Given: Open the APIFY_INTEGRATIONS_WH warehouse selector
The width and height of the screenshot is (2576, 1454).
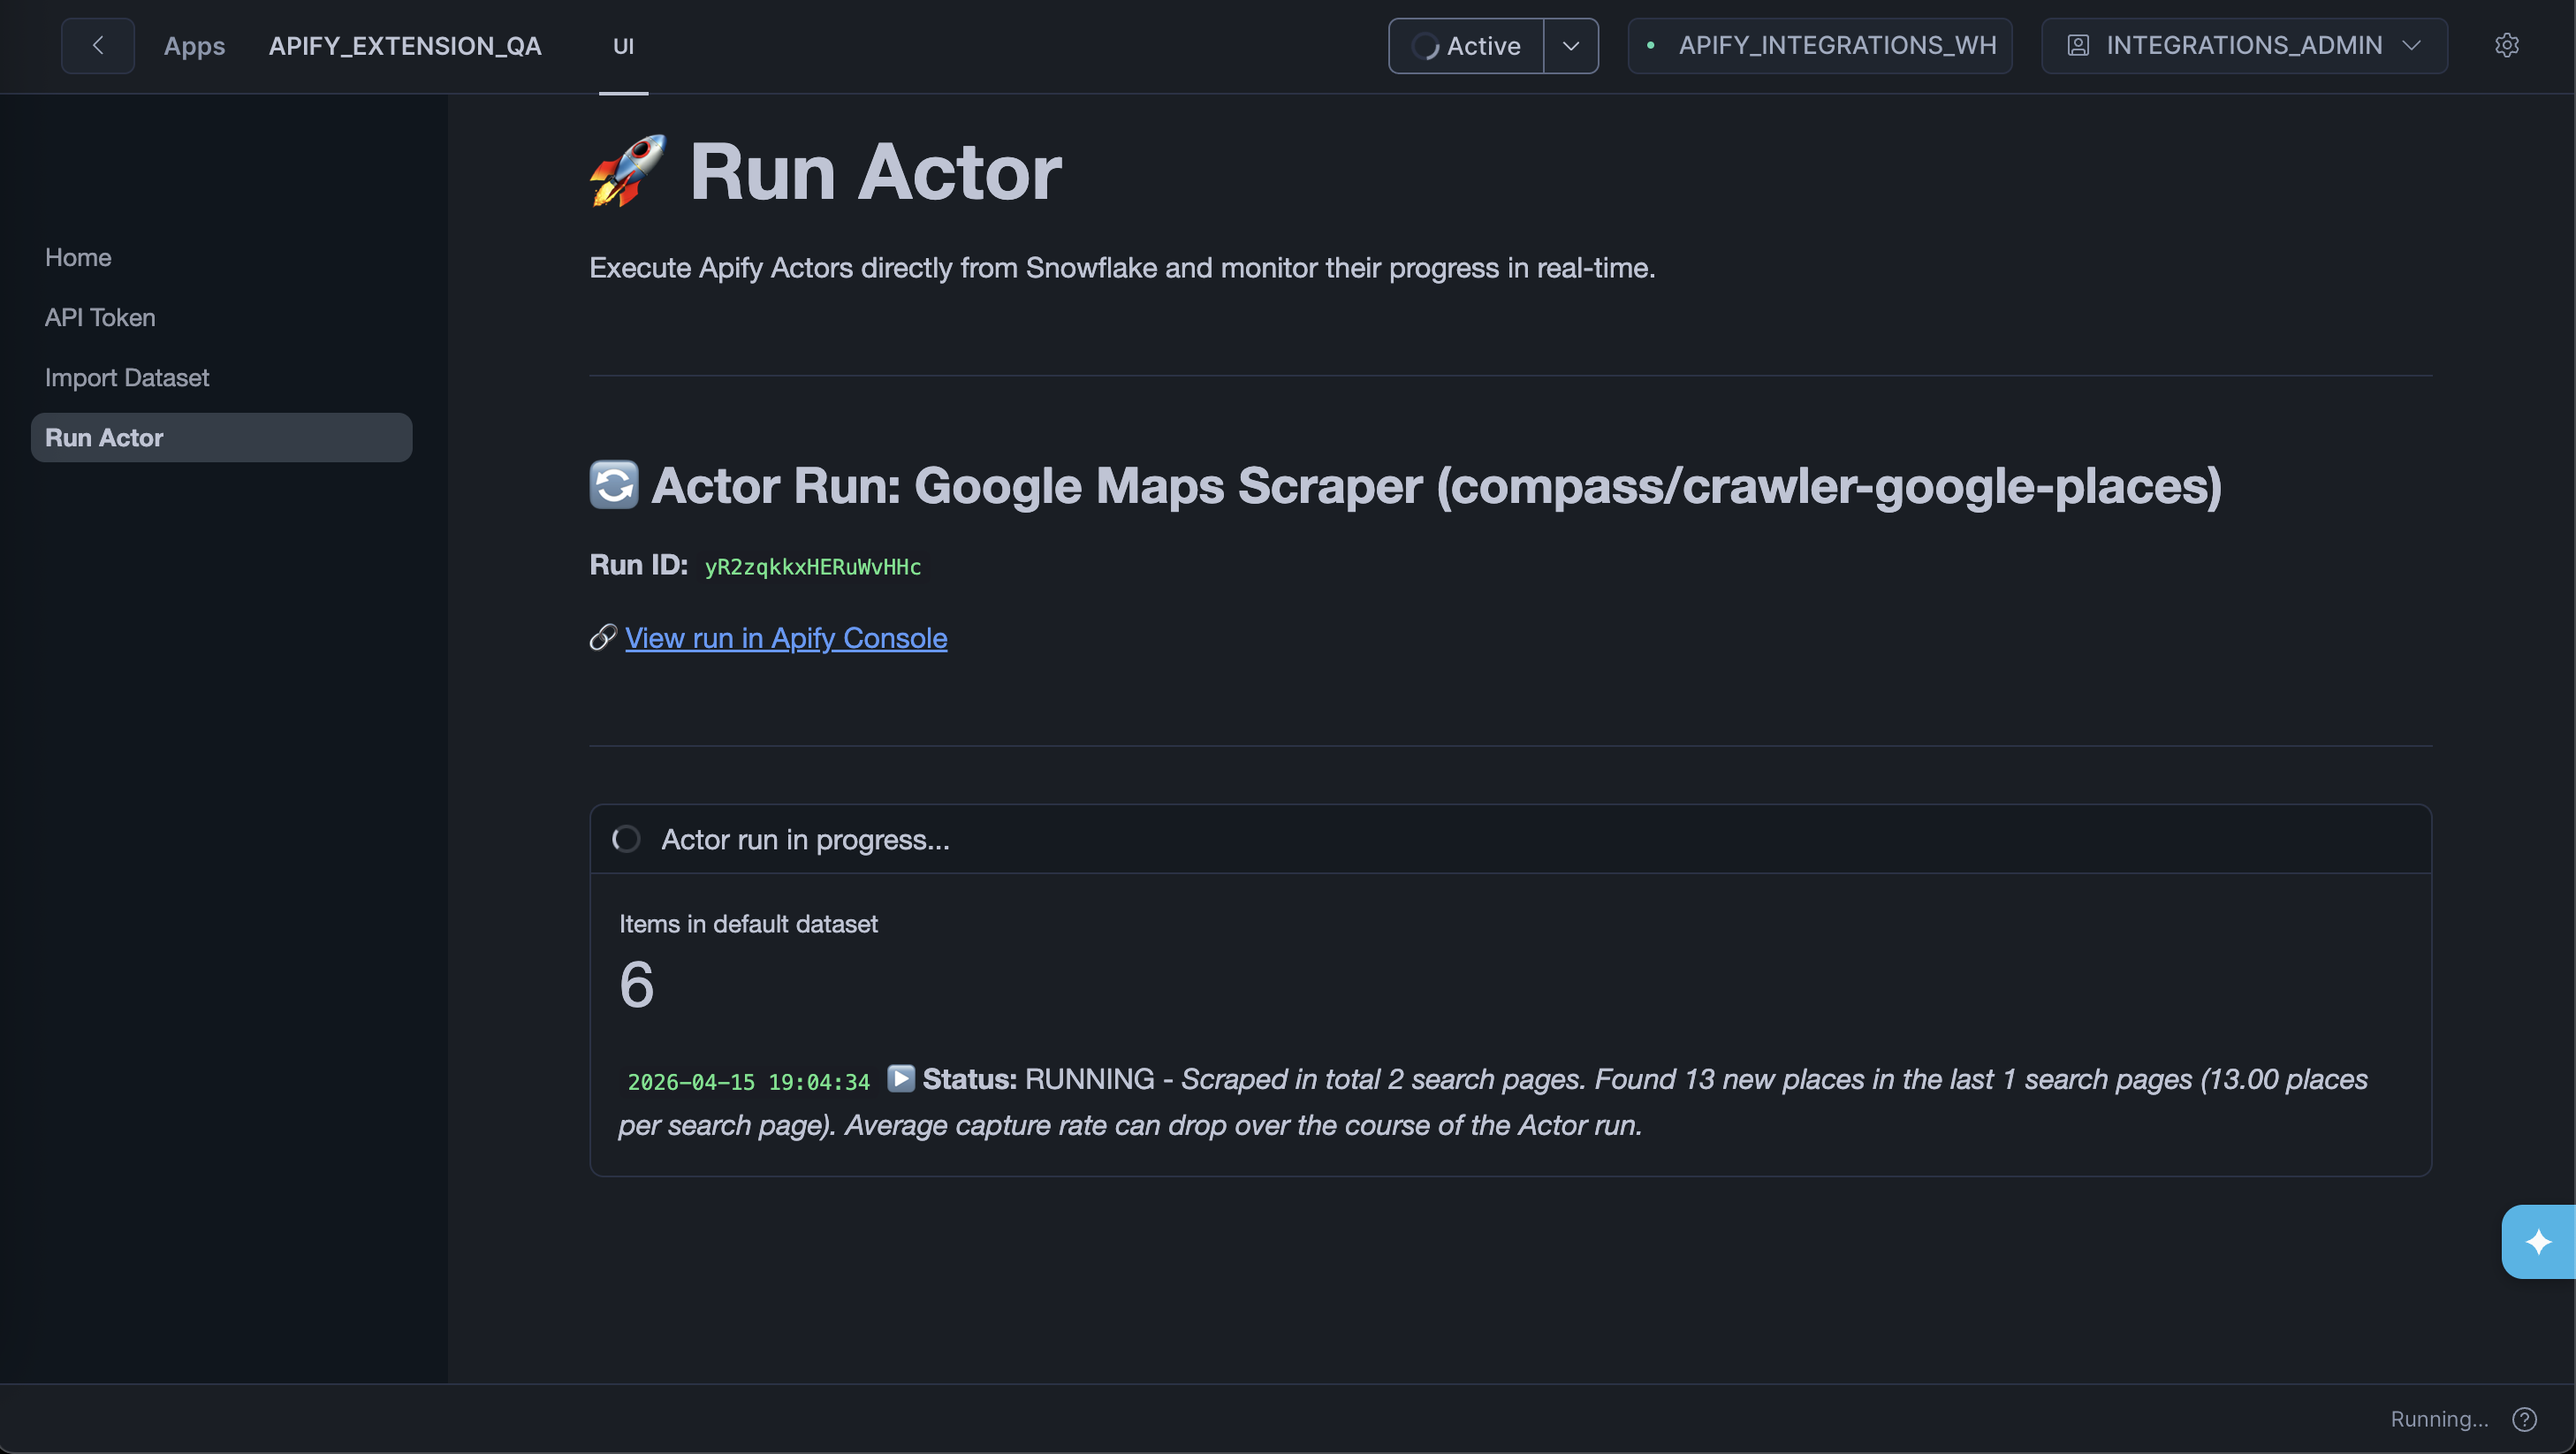Looking at the screenshot, I should (1819, 45).
